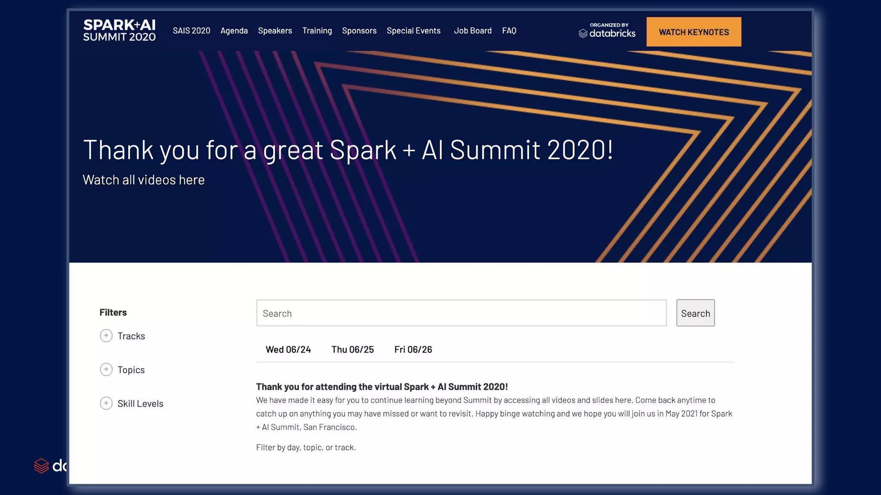Open the FAQ page
The height and width of the screenshot is (495, 881).
pos(509,31)
